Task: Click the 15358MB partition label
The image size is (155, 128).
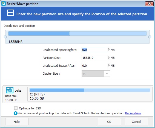Action: (x=15, y=42)
